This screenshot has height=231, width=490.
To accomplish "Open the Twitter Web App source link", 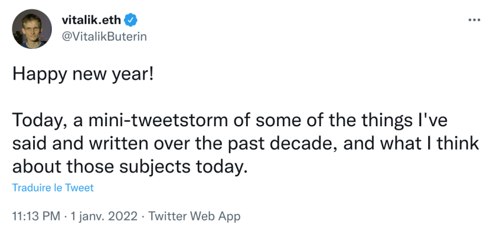I will point(194,216).
